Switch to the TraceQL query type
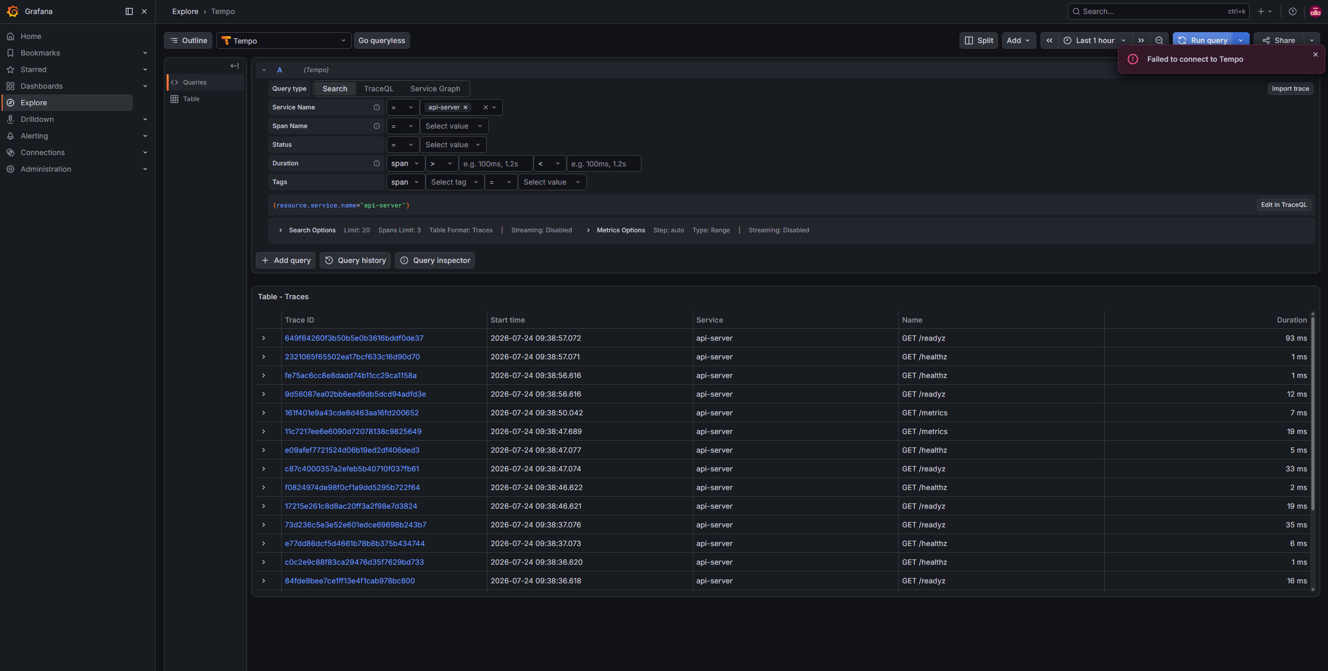The height and width of the screenshot is (671, 1328). click(x=379, y=89)
